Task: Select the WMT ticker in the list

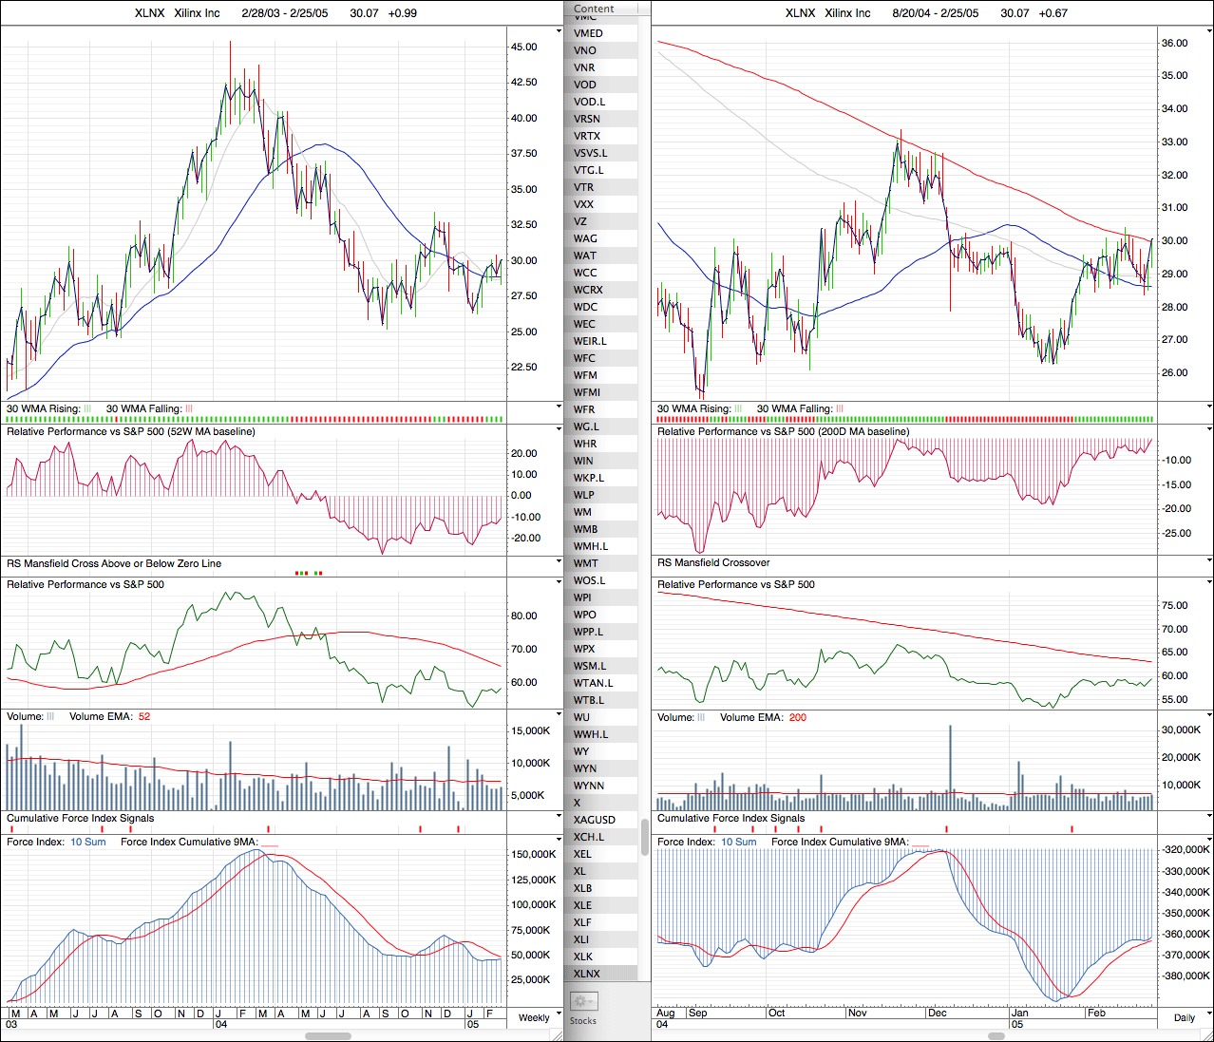Action: coord(586,563)
